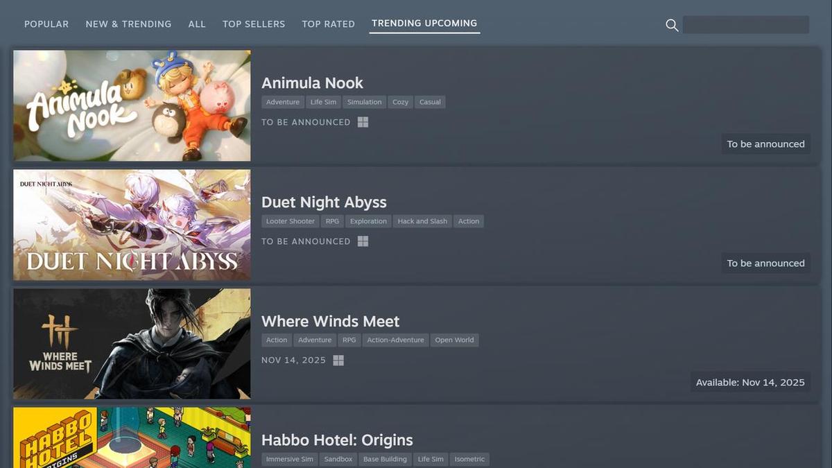Select the All tab
Screen dimensions: 832x468
[x=197, y=24]
